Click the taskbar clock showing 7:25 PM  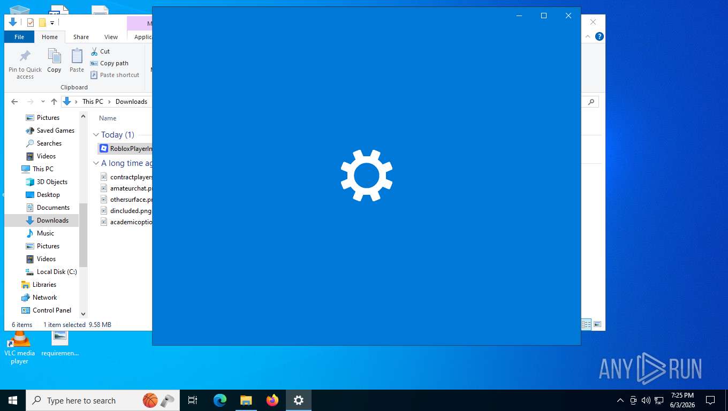[x=682, y=400]
